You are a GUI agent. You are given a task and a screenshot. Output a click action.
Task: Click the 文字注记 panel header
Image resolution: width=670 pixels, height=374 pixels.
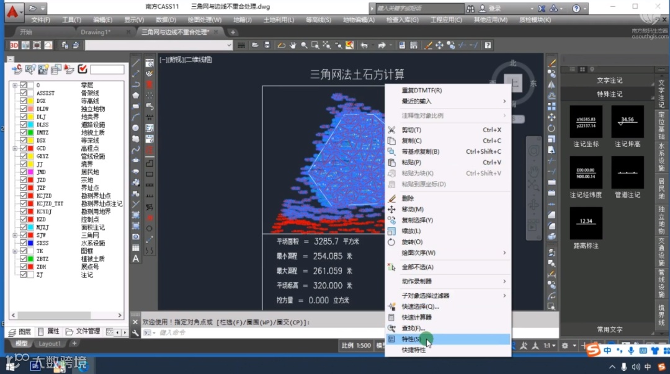pos(609,81)
